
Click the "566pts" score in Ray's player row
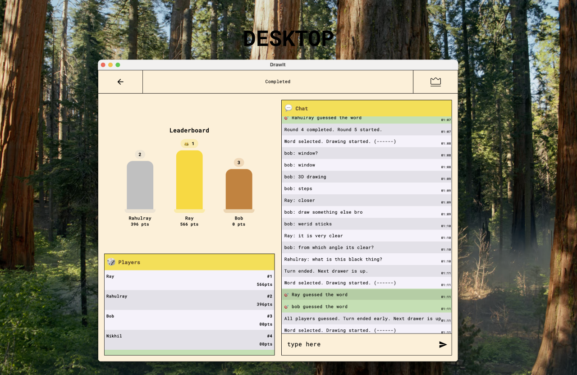(265, 285)
